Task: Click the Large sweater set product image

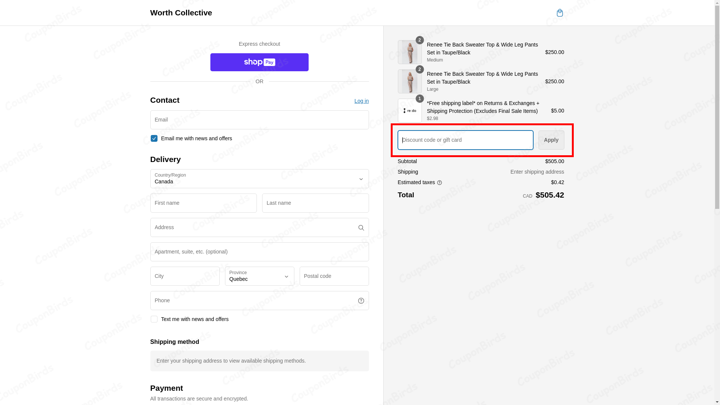Action: (x=409, y=81)
